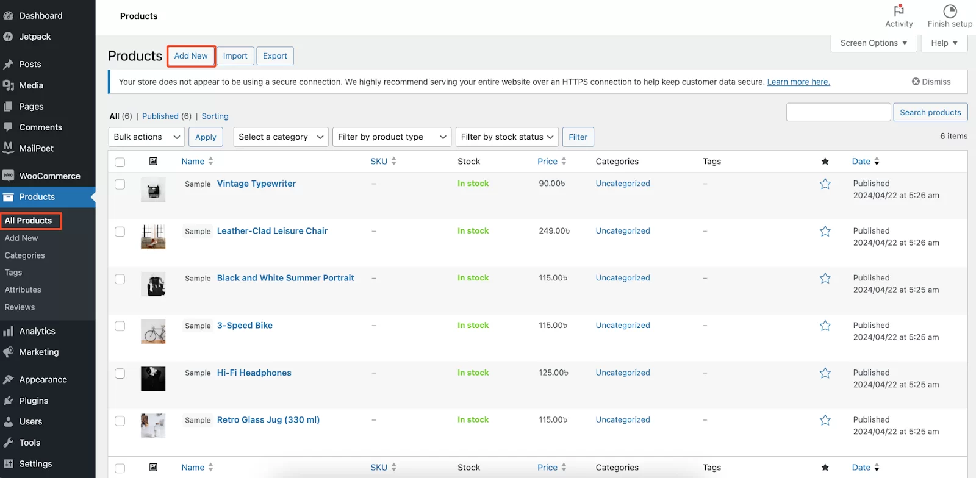Click the star icon for Hi-Fi Headphones
976x478 pixels.
point(825,373)
